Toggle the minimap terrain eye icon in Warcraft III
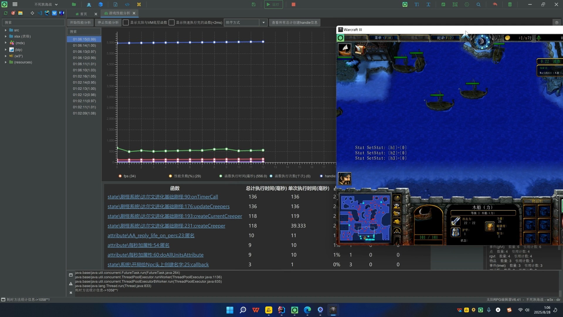Screen dimensions: 563x317 397,206
